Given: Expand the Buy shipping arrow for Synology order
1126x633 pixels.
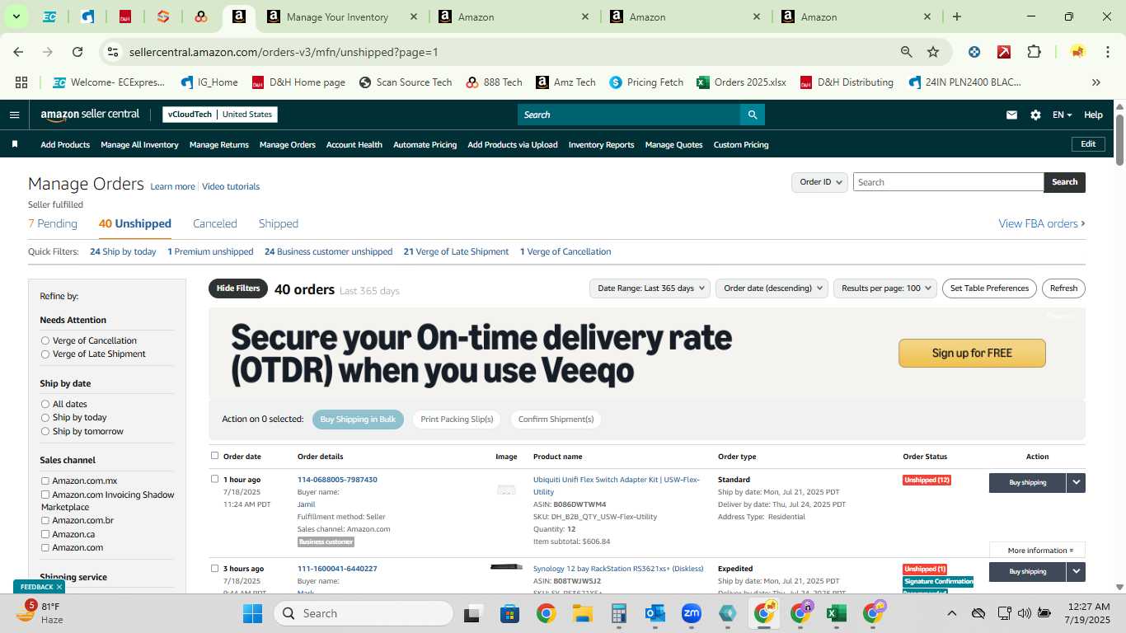Looking at the screenshot, I should 1076,571.
